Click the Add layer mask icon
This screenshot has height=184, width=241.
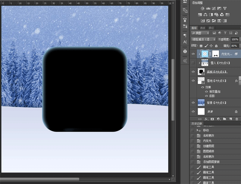(x=212, y=119)
